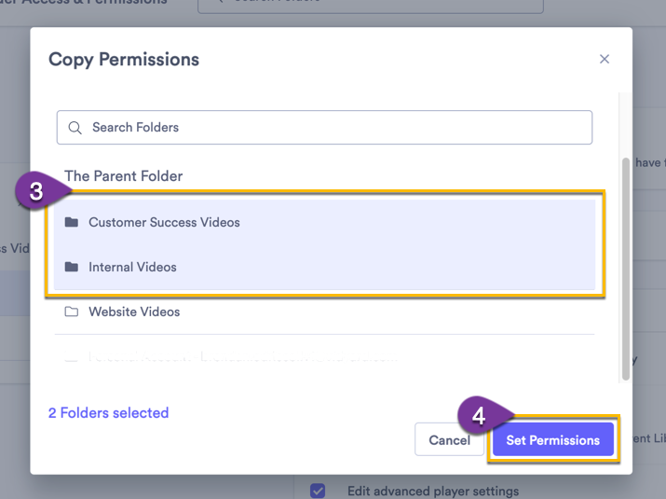Select the Website Videos folder
The image size is (666, 499).
tap(324, 312)
